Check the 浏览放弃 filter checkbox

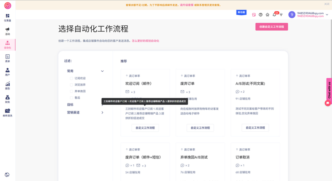tap(71, 84)
